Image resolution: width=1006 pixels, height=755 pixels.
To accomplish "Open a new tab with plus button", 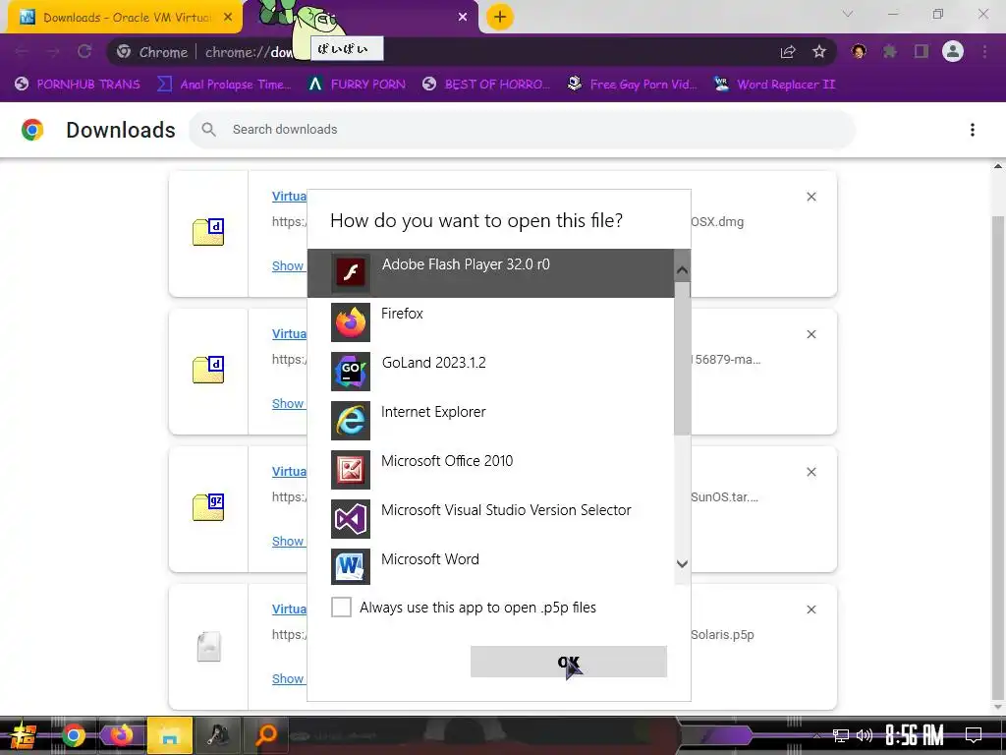I will coord(500,17).
